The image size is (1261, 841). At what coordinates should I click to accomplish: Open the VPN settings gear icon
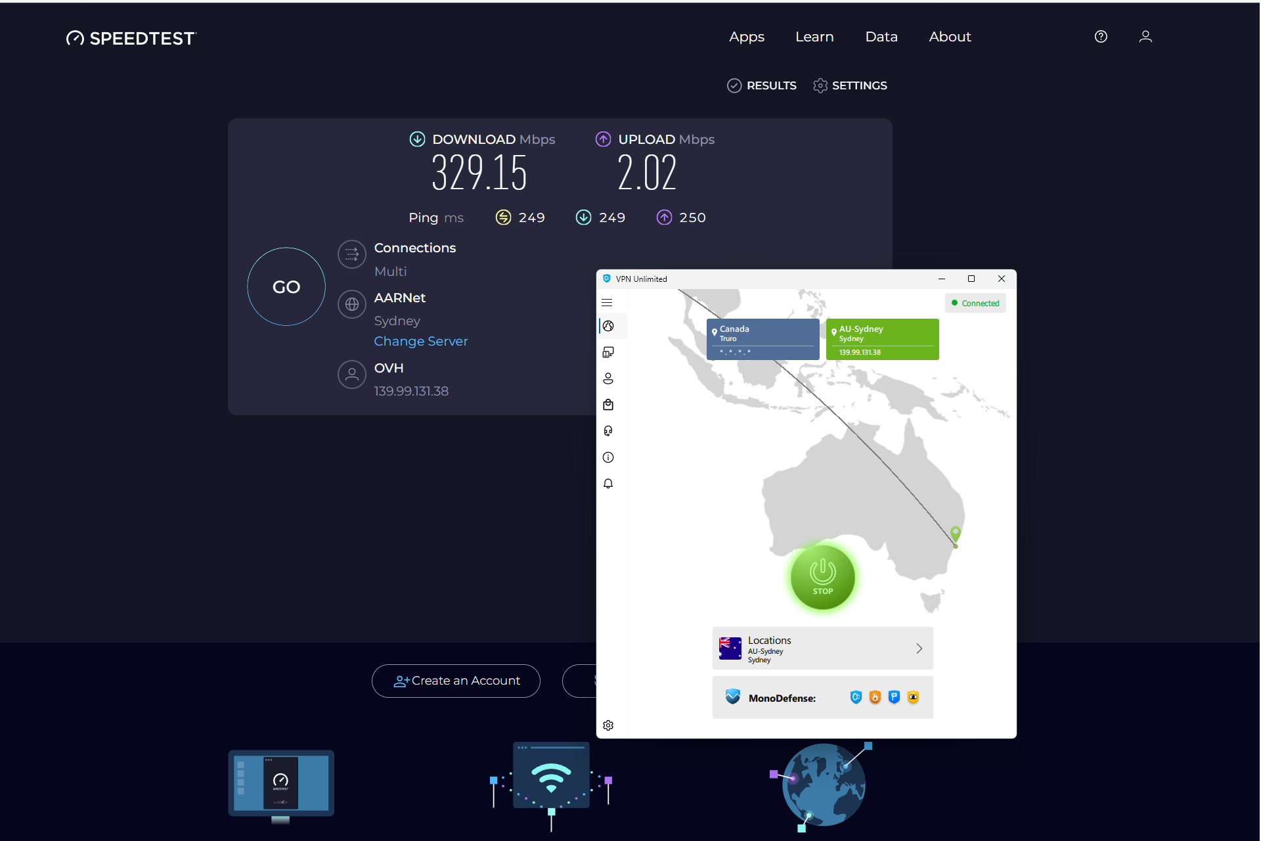[608, 725]
